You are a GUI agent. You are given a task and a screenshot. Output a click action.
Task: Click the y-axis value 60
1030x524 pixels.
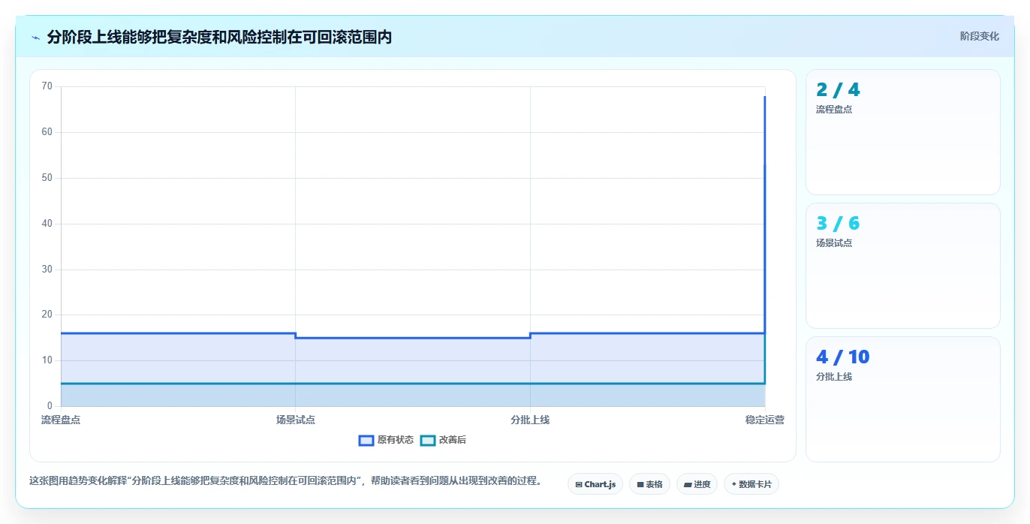point(47,132)
